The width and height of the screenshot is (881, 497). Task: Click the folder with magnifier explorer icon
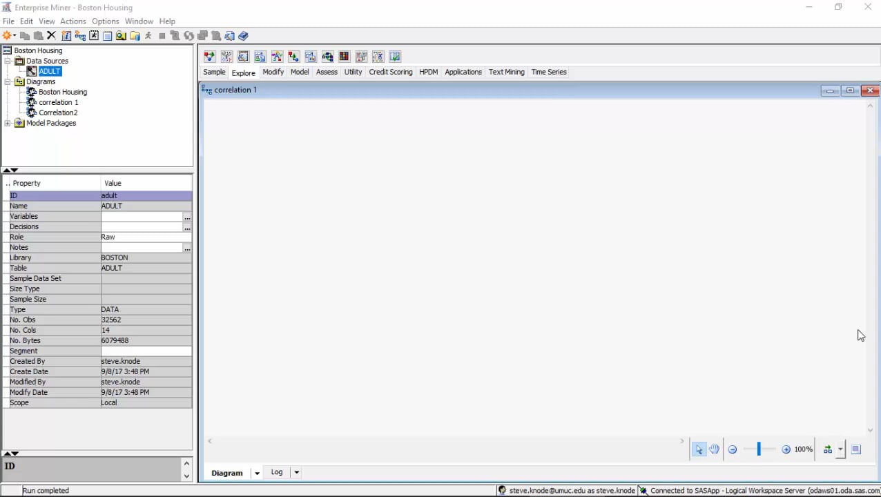(120, 35)
